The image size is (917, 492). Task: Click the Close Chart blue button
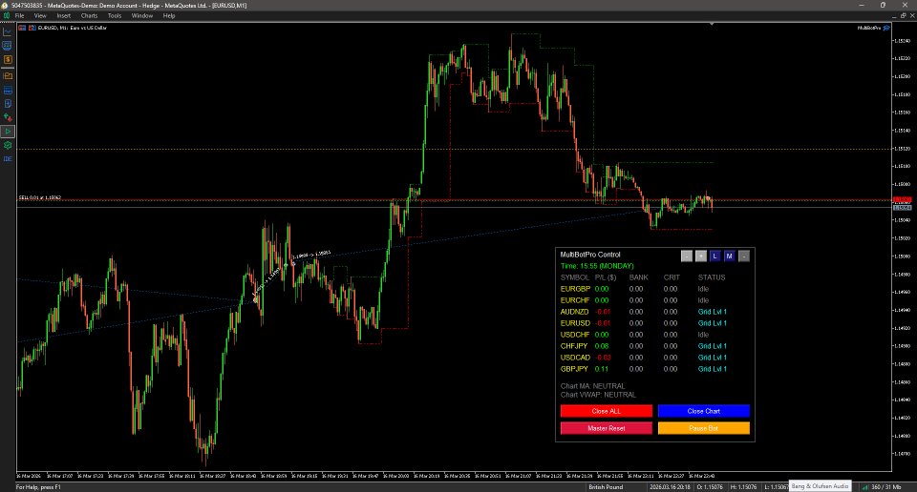pos(704,411)
